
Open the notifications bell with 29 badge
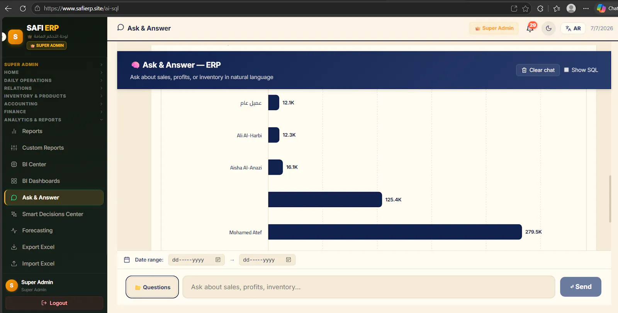tap(530, 28)
